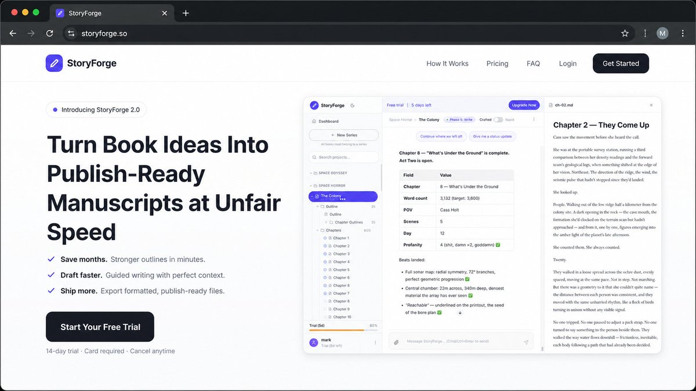696x391 pixels.
Task: Click the Phase 5: Write pill
Action: (x=459, y=120)
